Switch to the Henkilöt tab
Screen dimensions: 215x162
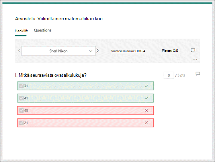click(x=21, y=31)
